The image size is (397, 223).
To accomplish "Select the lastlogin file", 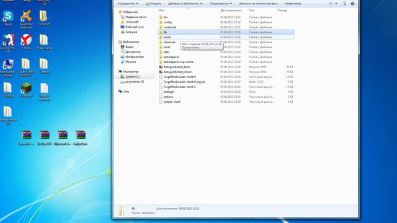I will tap(226, 92).
